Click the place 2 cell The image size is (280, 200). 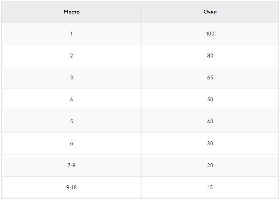(x=71, y=56)
